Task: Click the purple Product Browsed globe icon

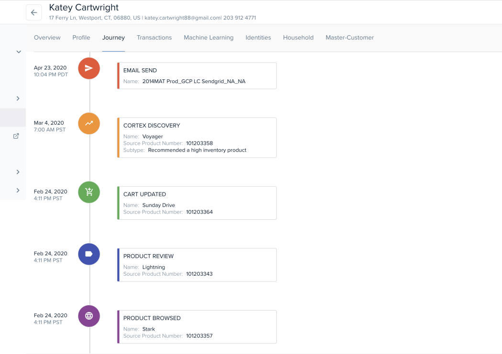Action: pos(89,316)
